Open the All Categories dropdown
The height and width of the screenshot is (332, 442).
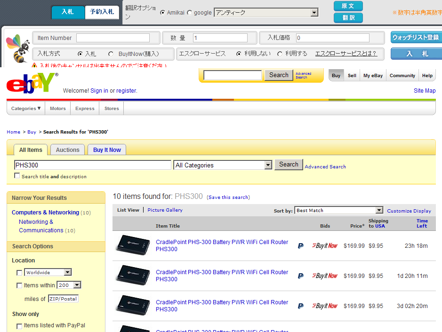223,165
